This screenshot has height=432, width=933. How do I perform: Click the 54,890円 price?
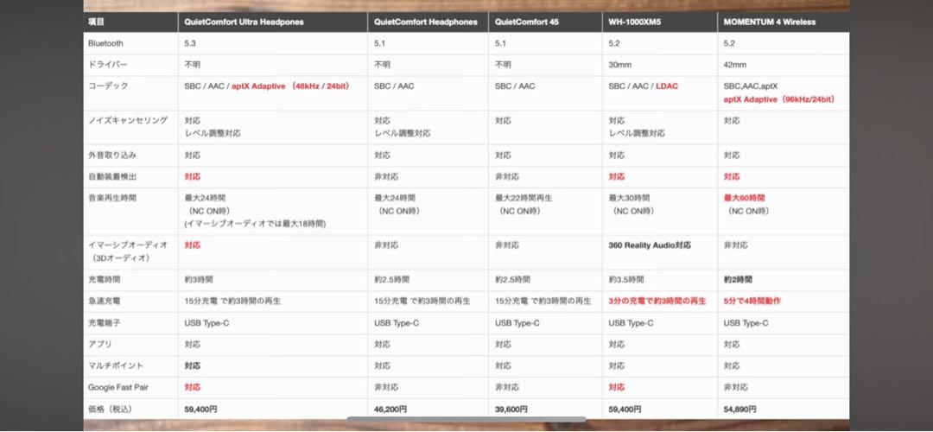(740, 410)
